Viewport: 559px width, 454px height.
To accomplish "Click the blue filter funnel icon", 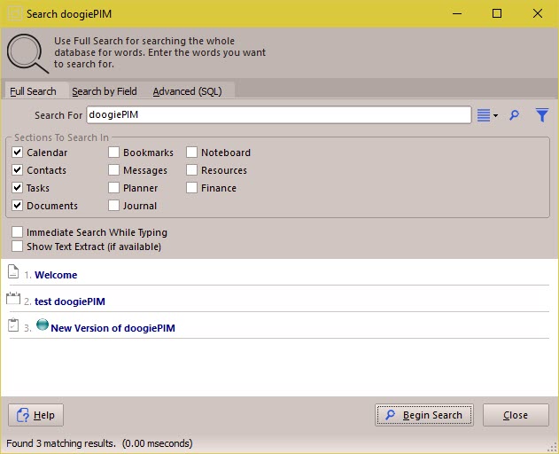I will pyautogui.click(x=542, y=115).
